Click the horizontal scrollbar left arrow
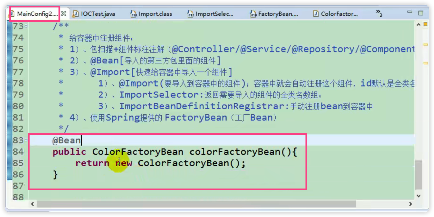The image size is (434, 217). (32, 204)
